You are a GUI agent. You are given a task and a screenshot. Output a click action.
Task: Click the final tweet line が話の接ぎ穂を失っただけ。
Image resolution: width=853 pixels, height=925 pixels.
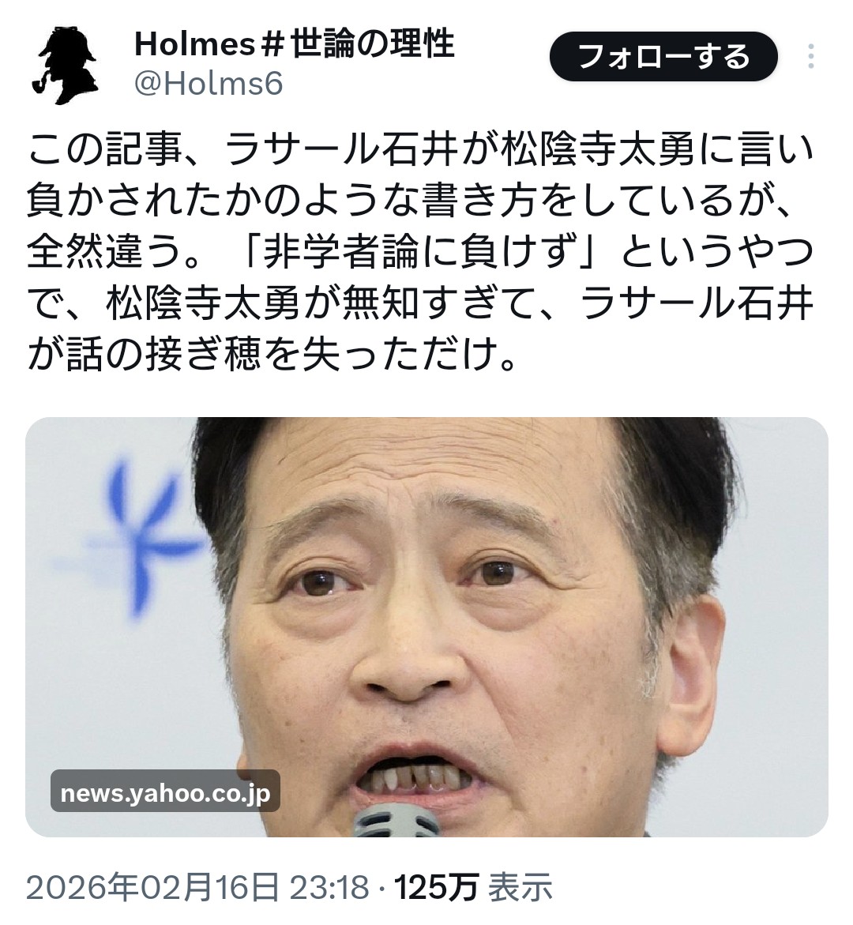273,355
